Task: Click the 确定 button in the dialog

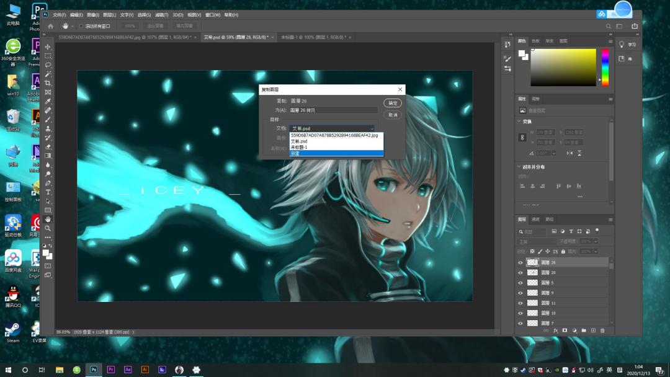Action: (393, 103)
